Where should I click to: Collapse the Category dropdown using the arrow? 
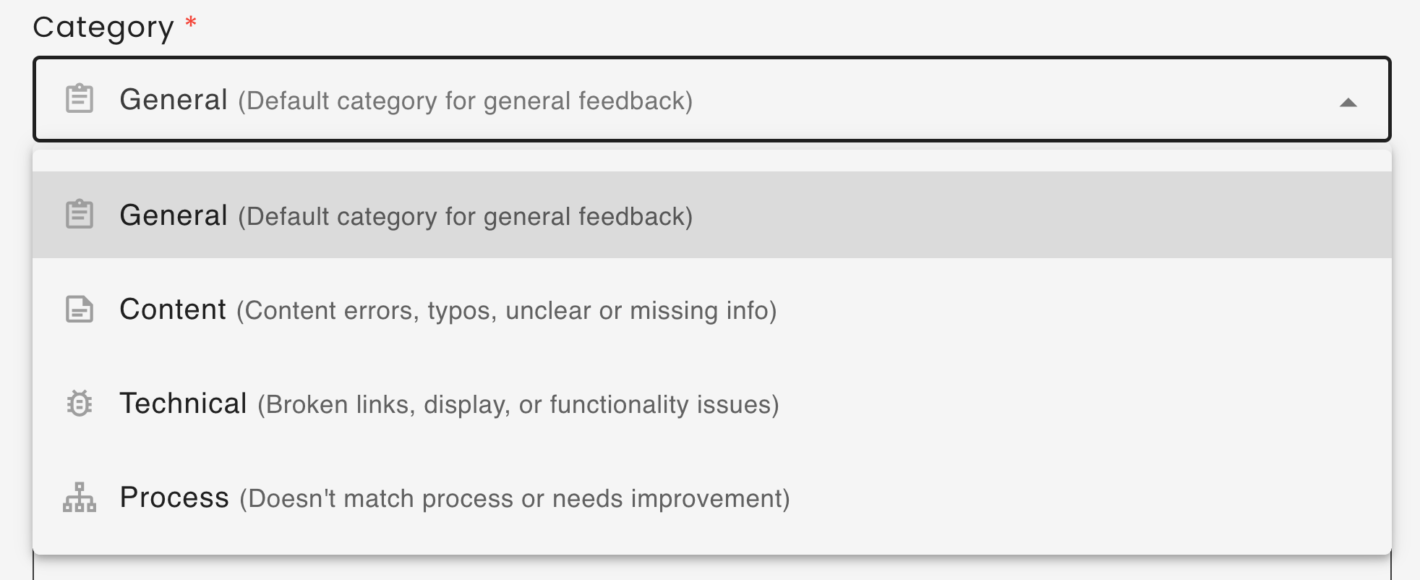coord(1348,102)
